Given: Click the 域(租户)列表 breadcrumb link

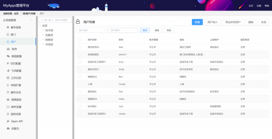Looking at the screenshot, I should tap(29, 13).
